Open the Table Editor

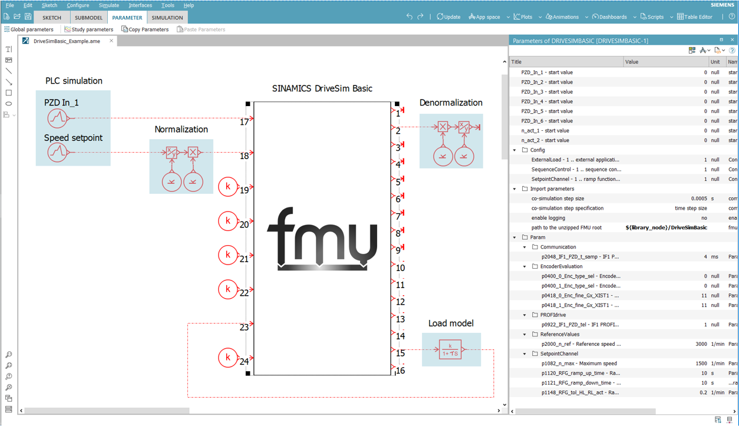point(695,17)
